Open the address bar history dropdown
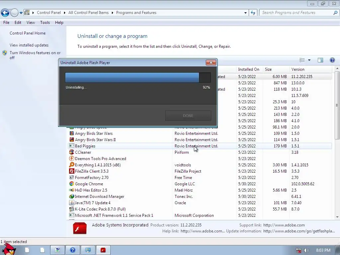 click(x=245, y=13)
